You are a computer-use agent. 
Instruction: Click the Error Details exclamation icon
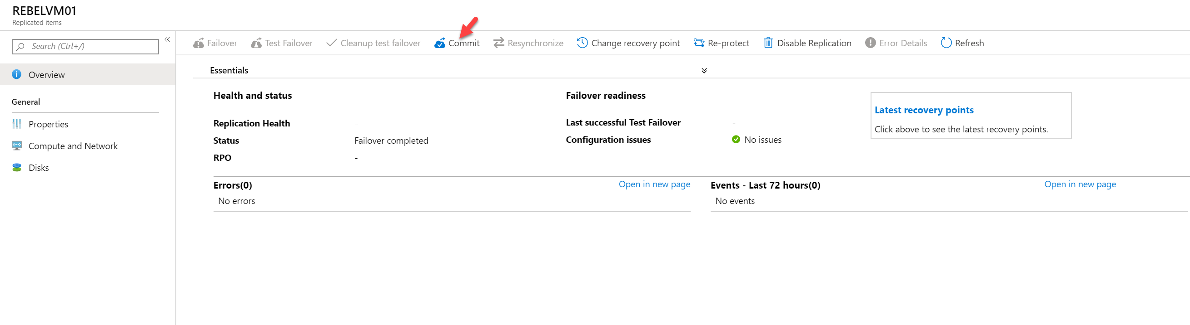point(870,43)
